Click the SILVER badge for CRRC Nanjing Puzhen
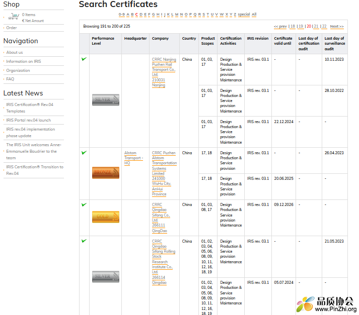 pos(106,100)
